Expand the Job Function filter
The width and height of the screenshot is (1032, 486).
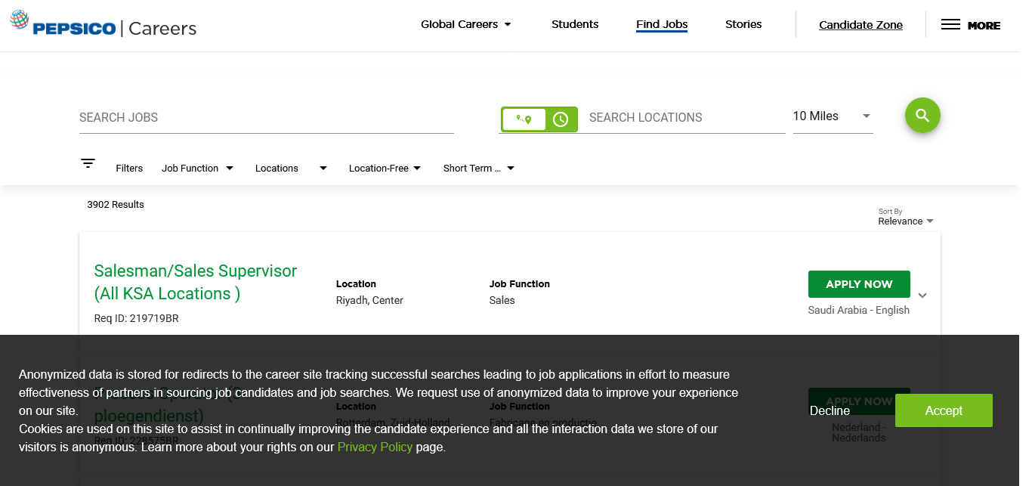coord(197,169)
